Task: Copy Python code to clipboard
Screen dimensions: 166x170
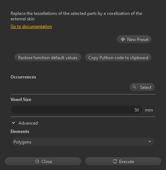Action: pyautogui.click(x=118, y=57)
